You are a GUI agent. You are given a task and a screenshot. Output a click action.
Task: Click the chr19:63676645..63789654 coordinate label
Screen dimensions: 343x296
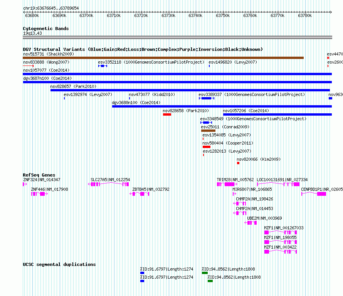click(51, 8)
